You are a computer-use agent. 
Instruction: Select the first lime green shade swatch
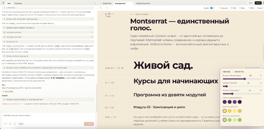[x=225, y=120]
